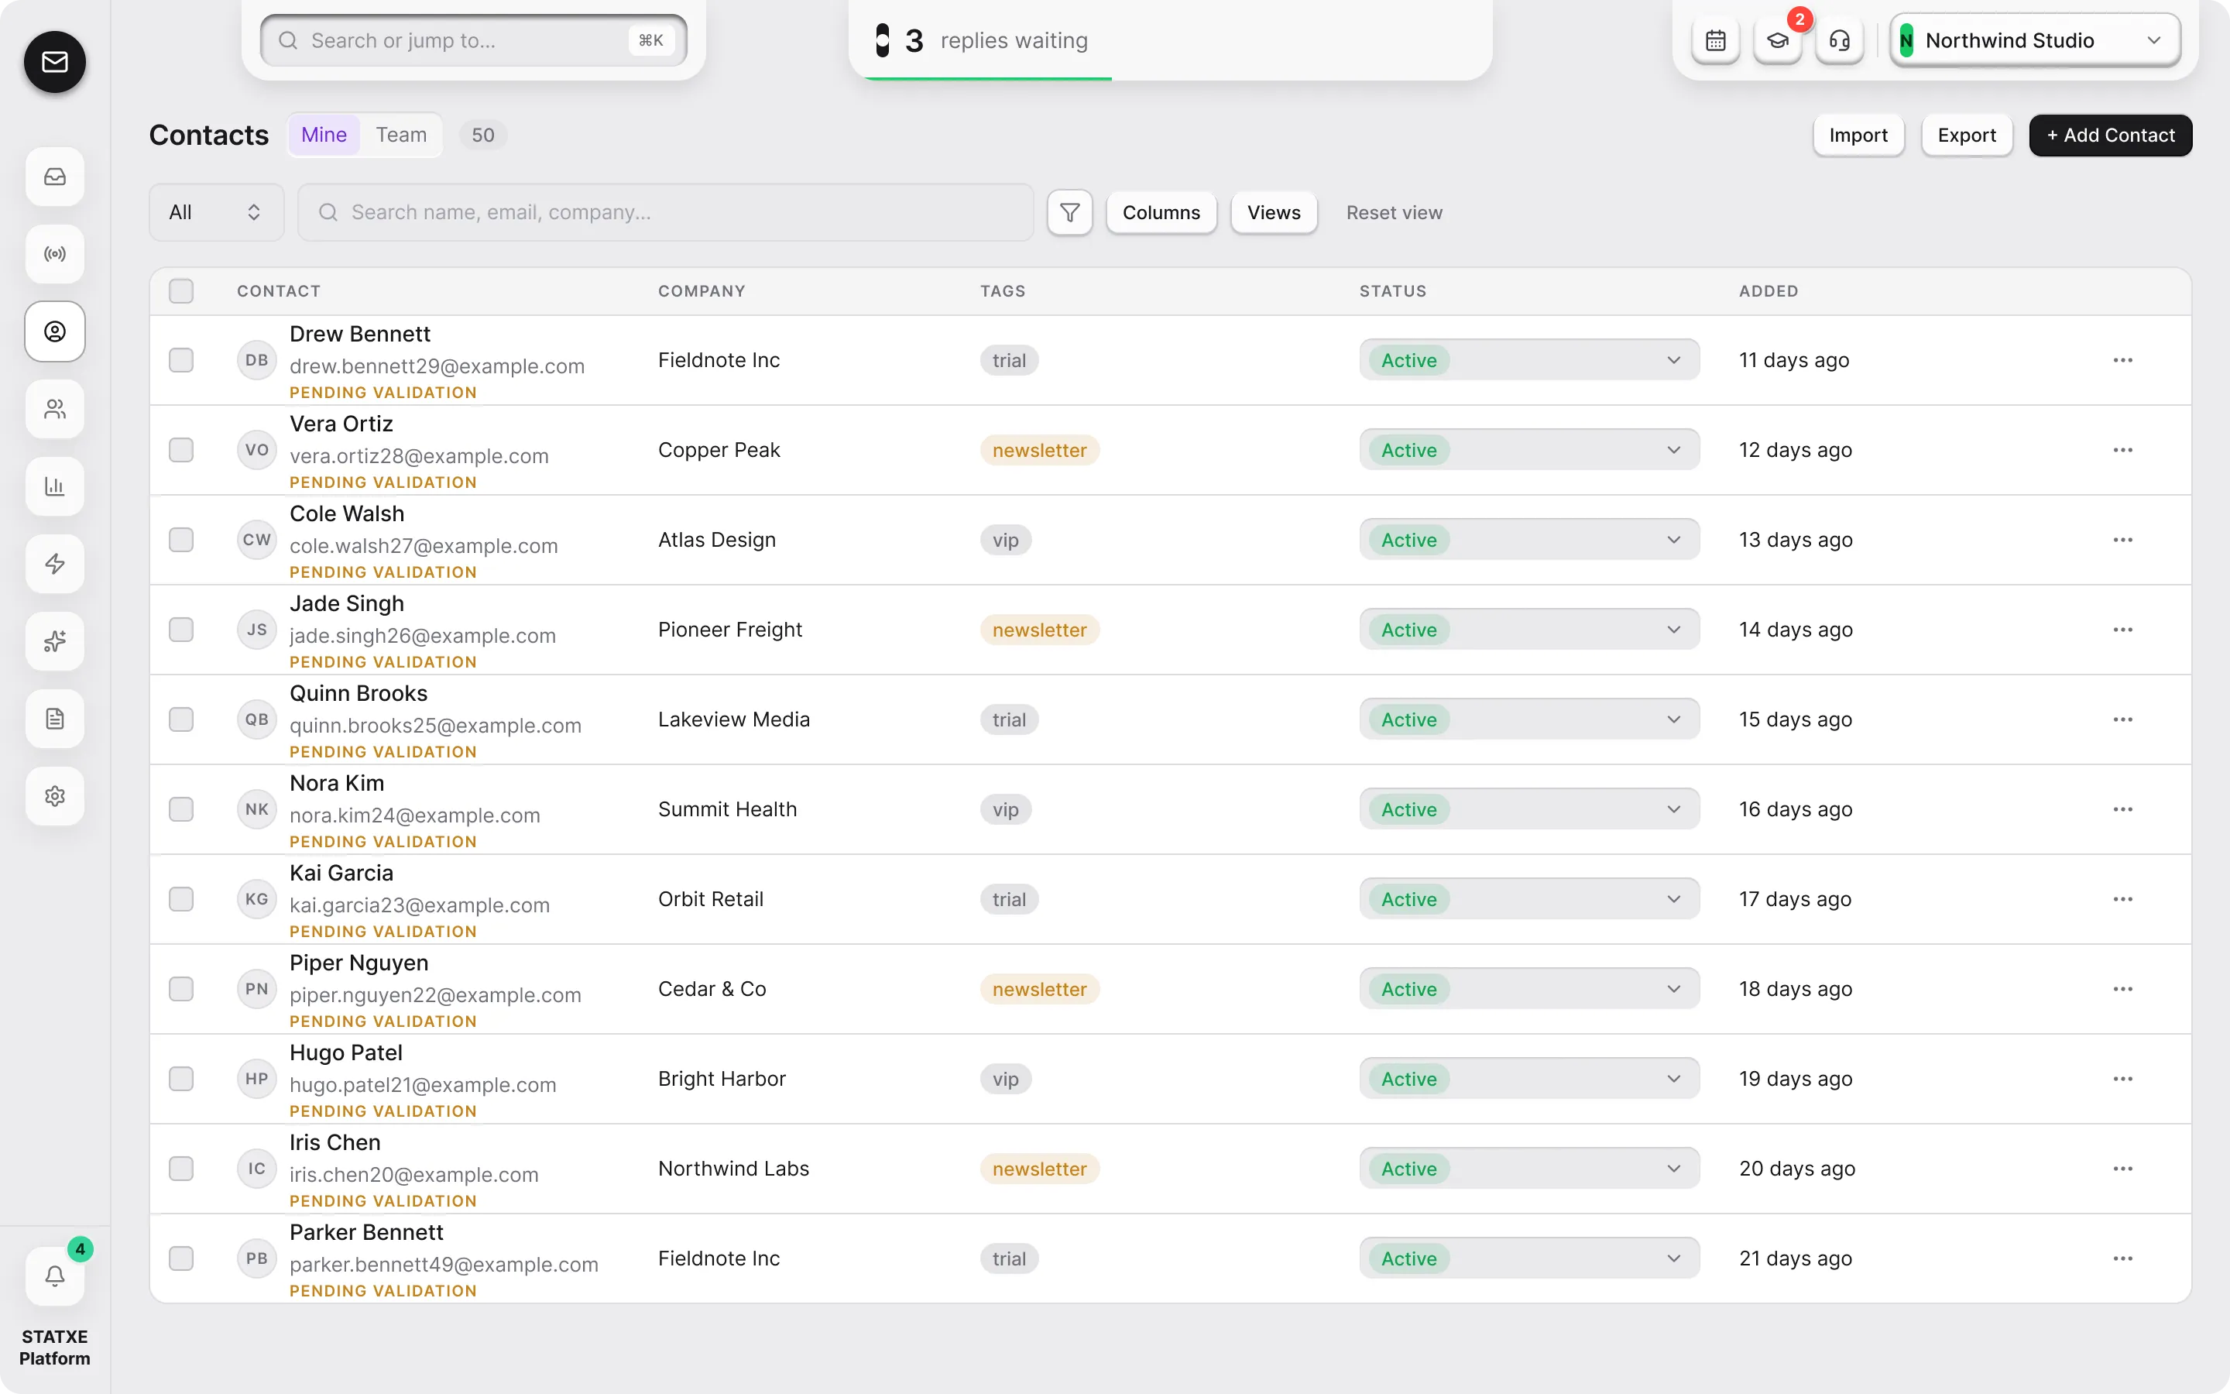
Task: Open the lightning bolt automations icon
Action: 54,563
